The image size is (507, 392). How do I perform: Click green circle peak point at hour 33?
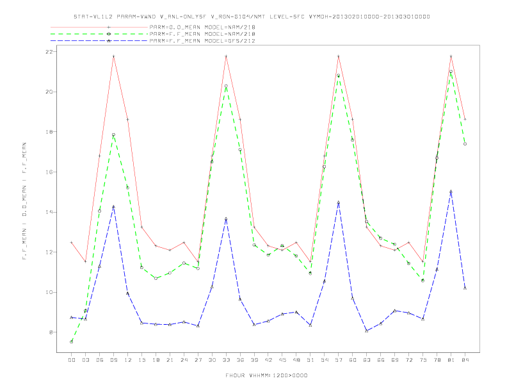click(x=226, y=86)
